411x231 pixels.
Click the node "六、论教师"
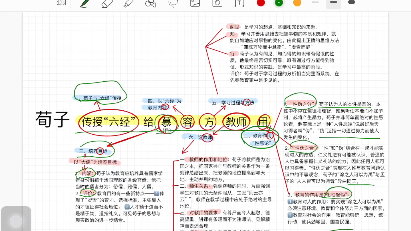[201, 137]
